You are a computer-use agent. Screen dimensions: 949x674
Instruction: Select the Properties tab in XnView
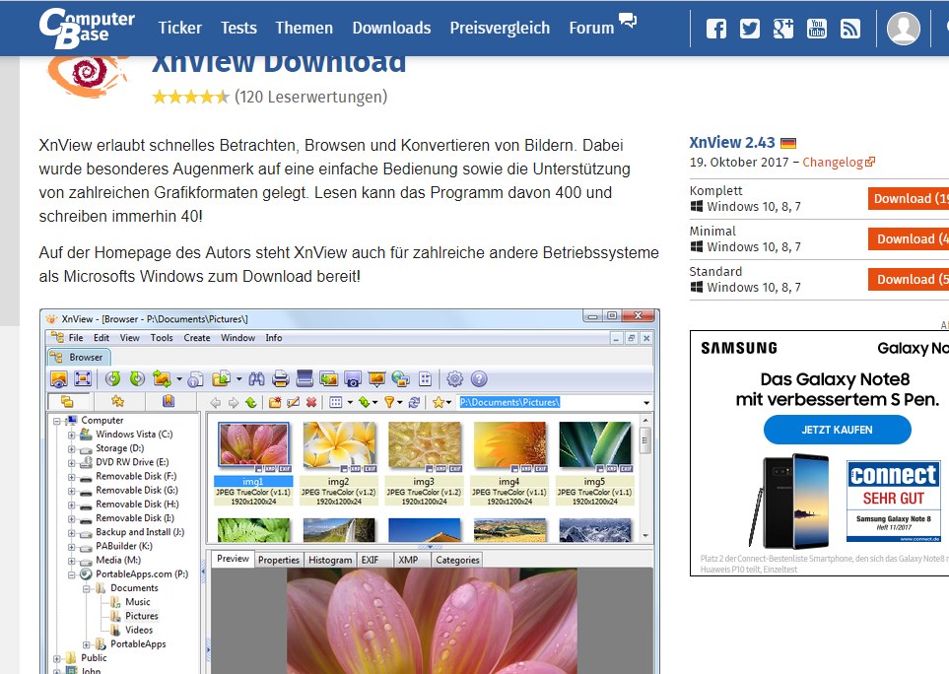[x=279, y=560]
